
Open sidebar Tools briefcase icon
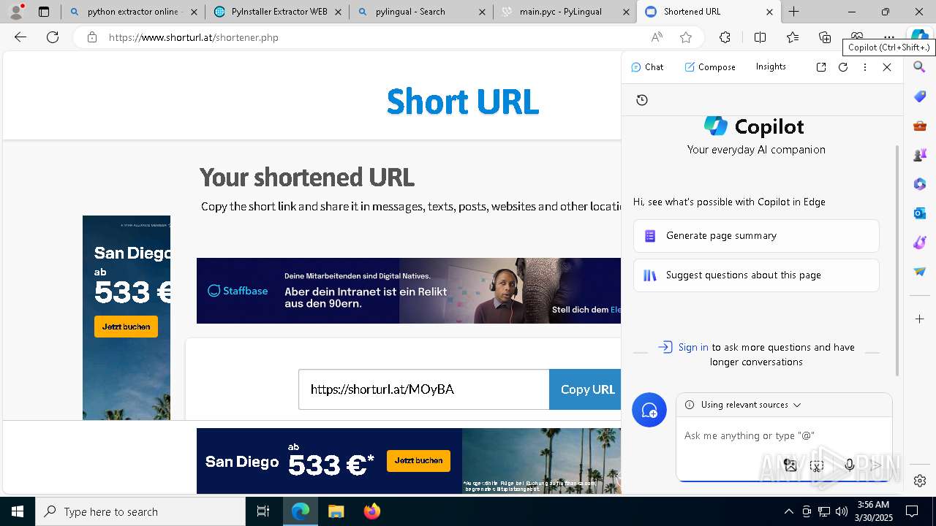[920, 126]
